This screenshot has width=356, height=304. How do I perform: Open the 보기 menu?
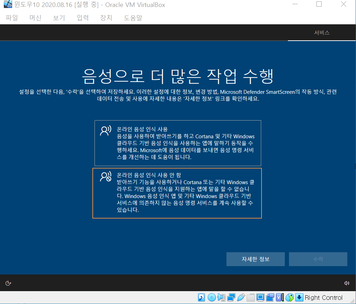[59, 18]
